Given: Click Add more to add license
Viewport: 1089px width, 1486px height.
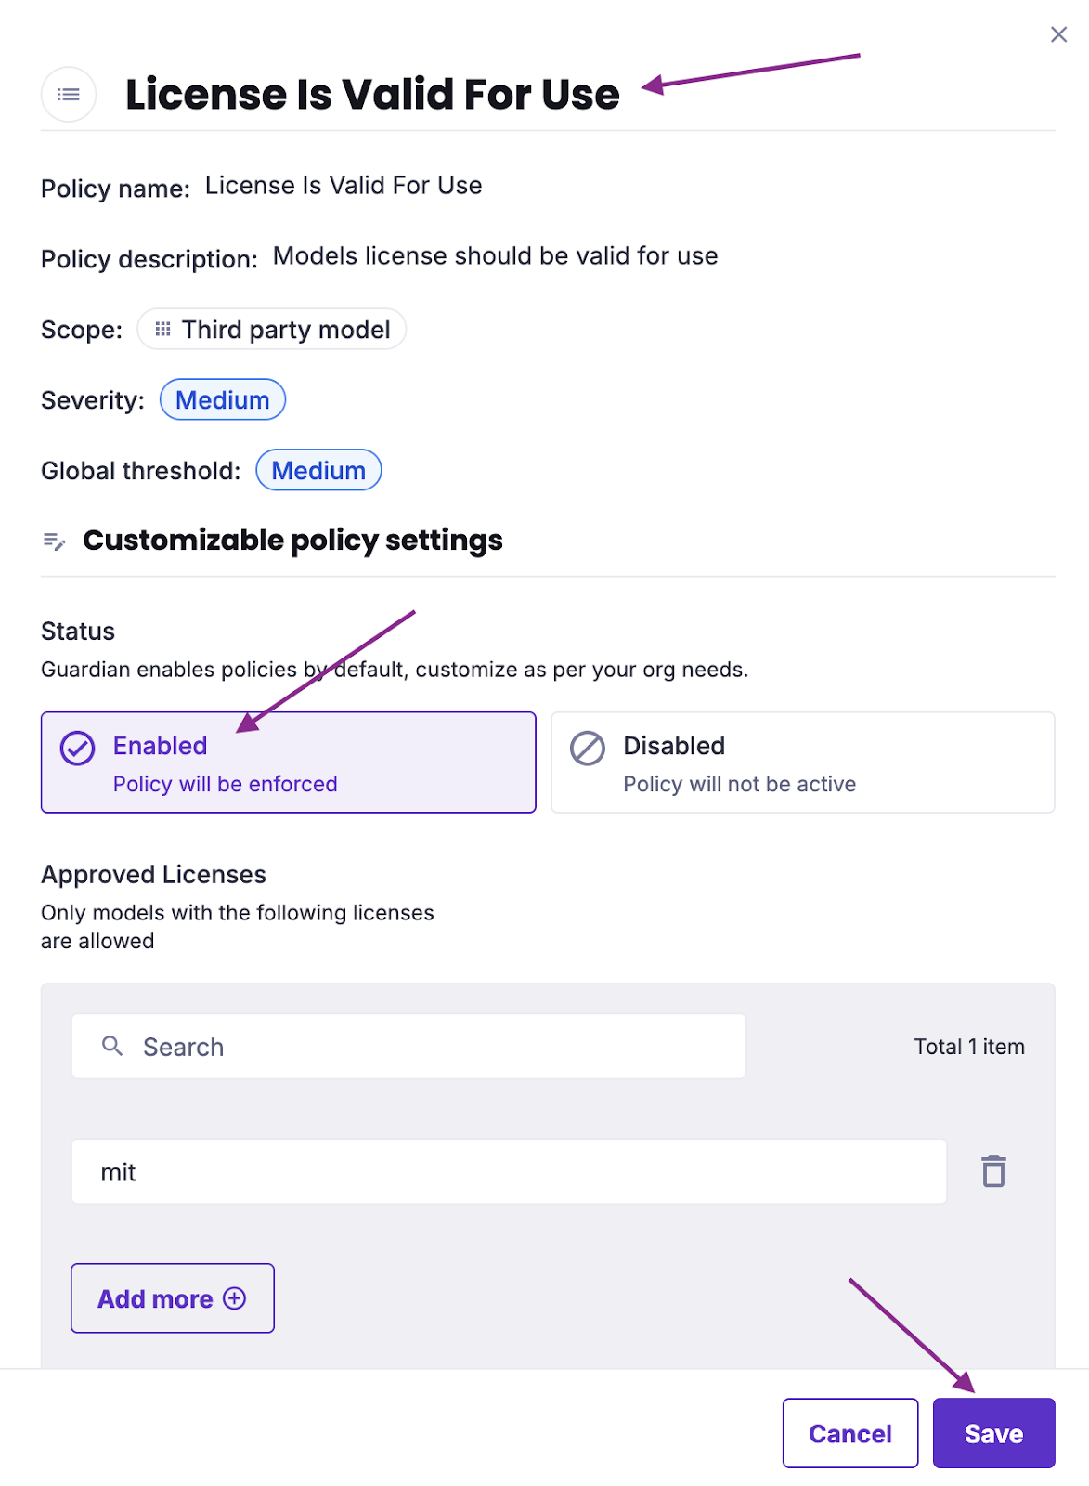Looking at the screenshot, I should click(x=173, y=1298).
